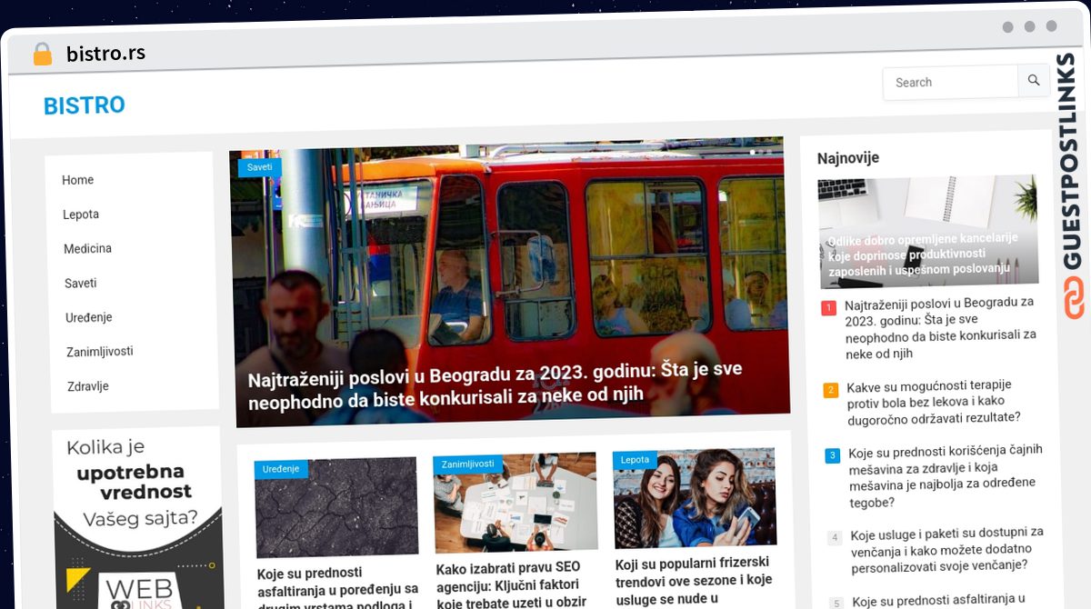This screenshot has width=1091, height=609.
Task: Click the search magnifier icon
Action: (x=1034, y=81)
